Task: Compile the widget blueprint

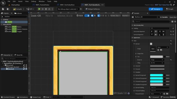Action: 17,9
